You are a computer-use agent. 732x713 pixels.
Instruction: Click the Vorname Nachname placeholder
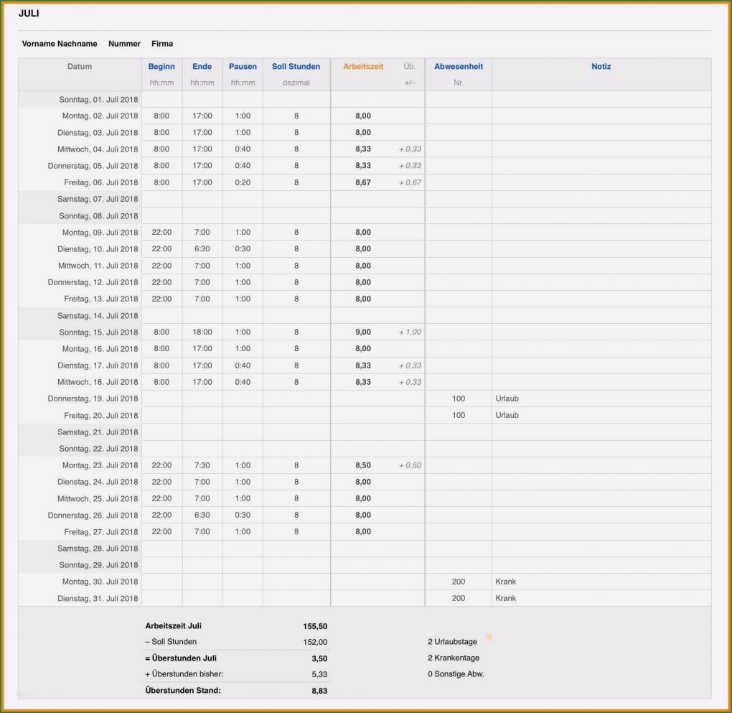tap(60, 43)
